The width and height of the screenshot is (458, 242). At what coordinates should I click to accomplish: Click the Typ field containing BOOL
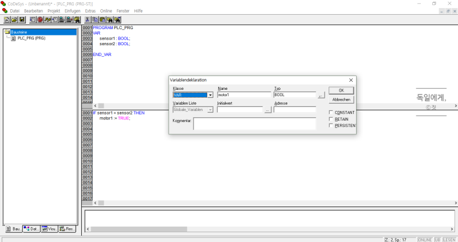[295, 95]
